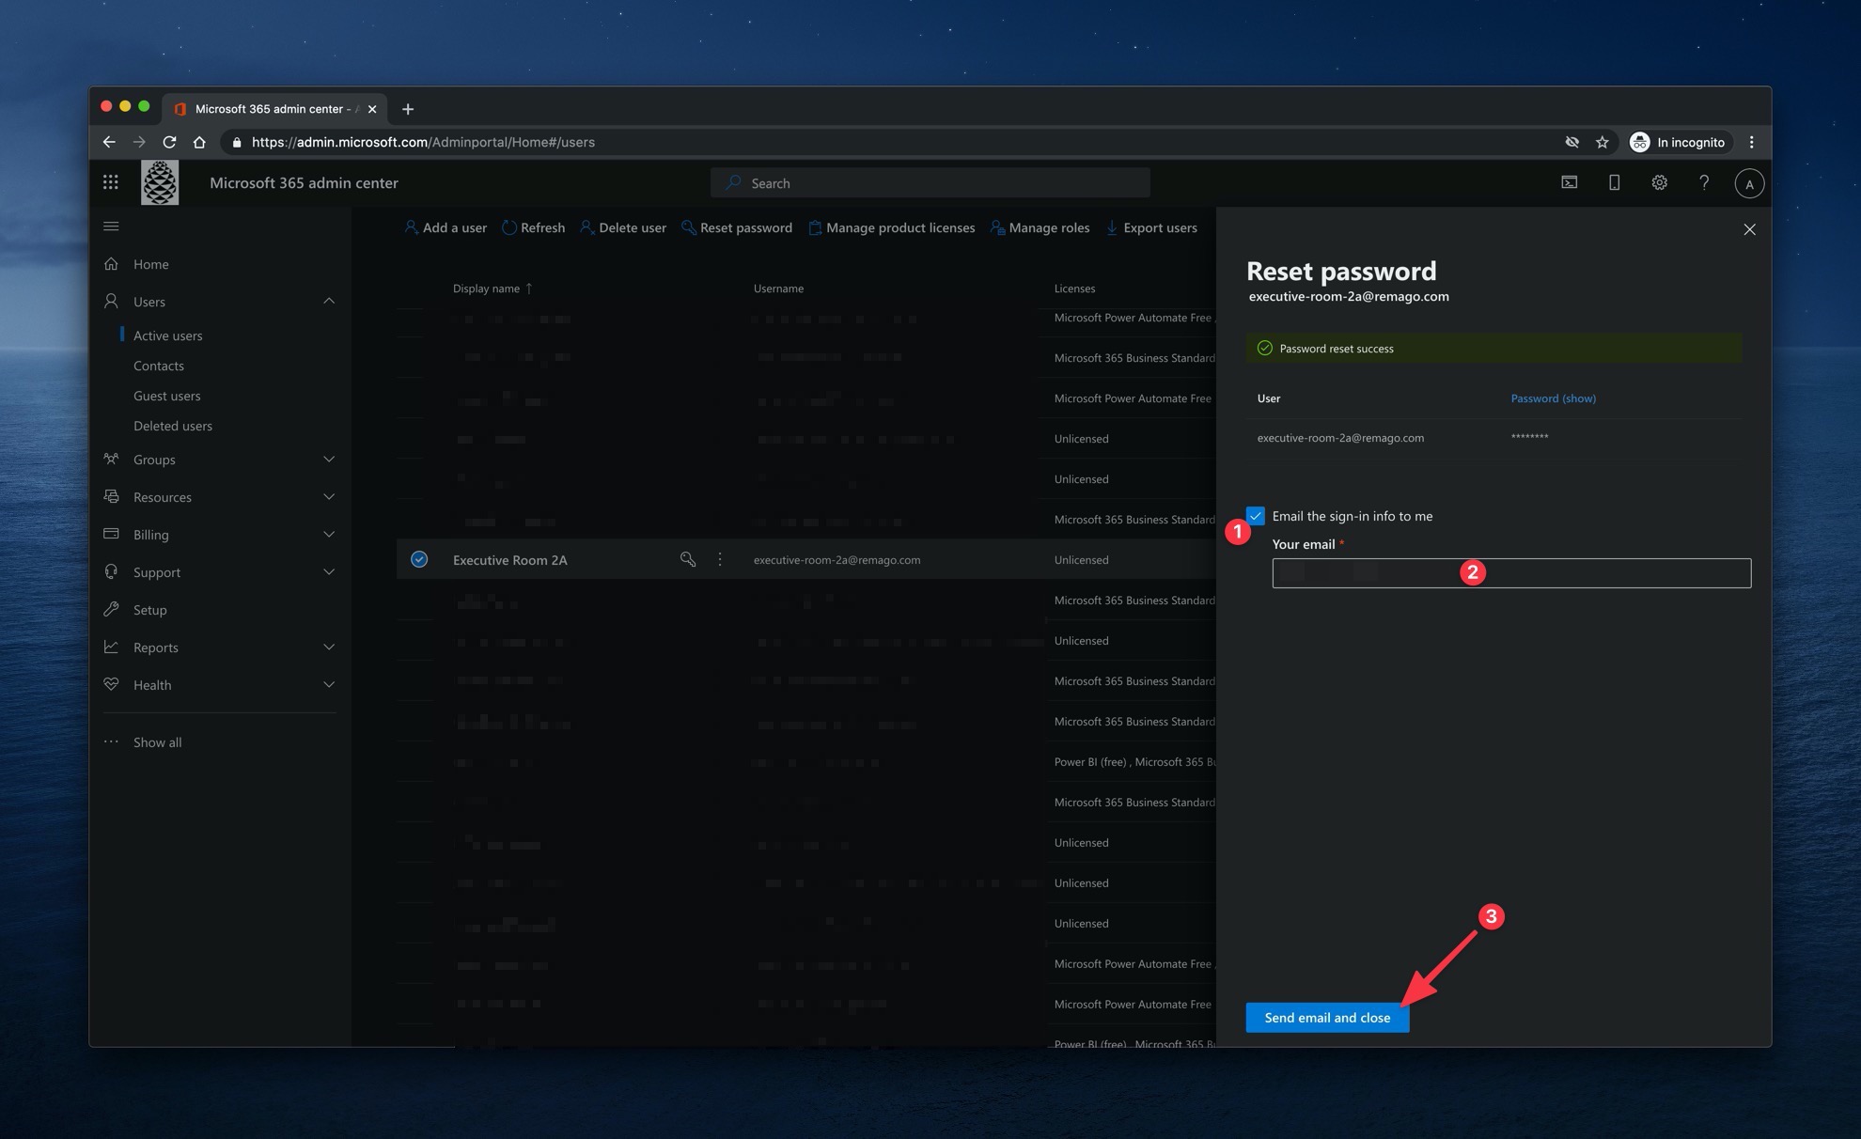
Task: Open Guest users in sidebar
Action: coord(166,396)
